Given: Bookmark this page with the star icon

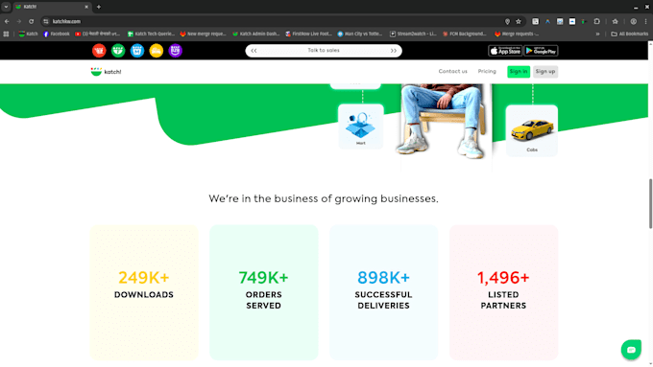Looking at the screenshot, I should point(519,21).
